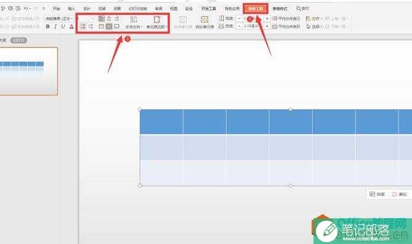Open the 选择 select dropdown
This screenshot has height=244, width=412.
pos(314,26)
